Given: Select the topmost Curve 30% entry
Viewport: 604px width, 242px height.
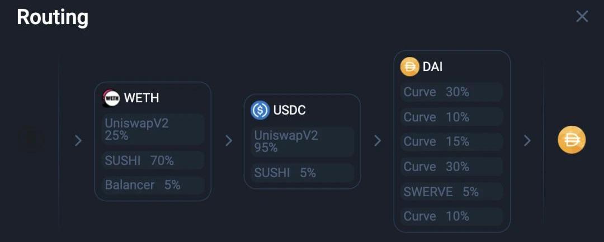Looking at the screenshot, I should click(x=451, y=92).
